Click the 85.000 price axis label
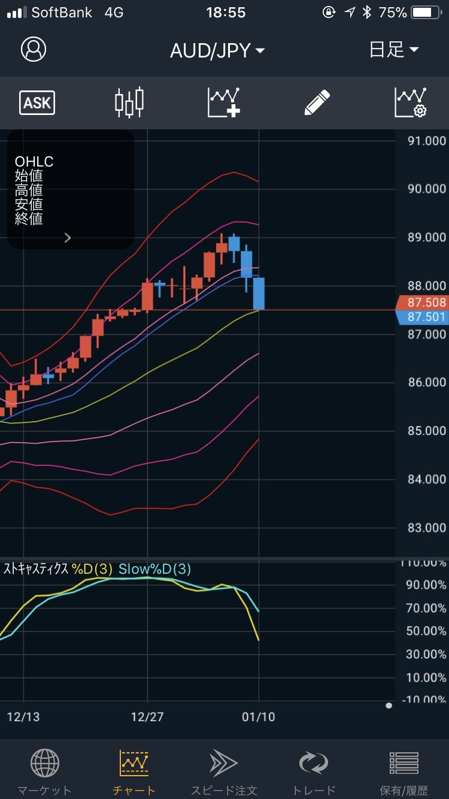 427,431
